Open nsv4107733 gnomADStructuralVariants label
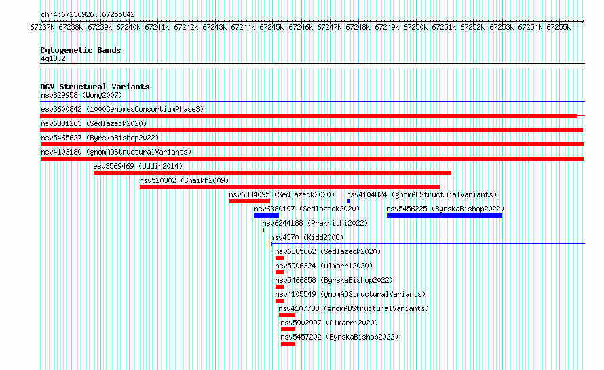The height and width of the screenshot is (370, 604). tap(354, 308)
